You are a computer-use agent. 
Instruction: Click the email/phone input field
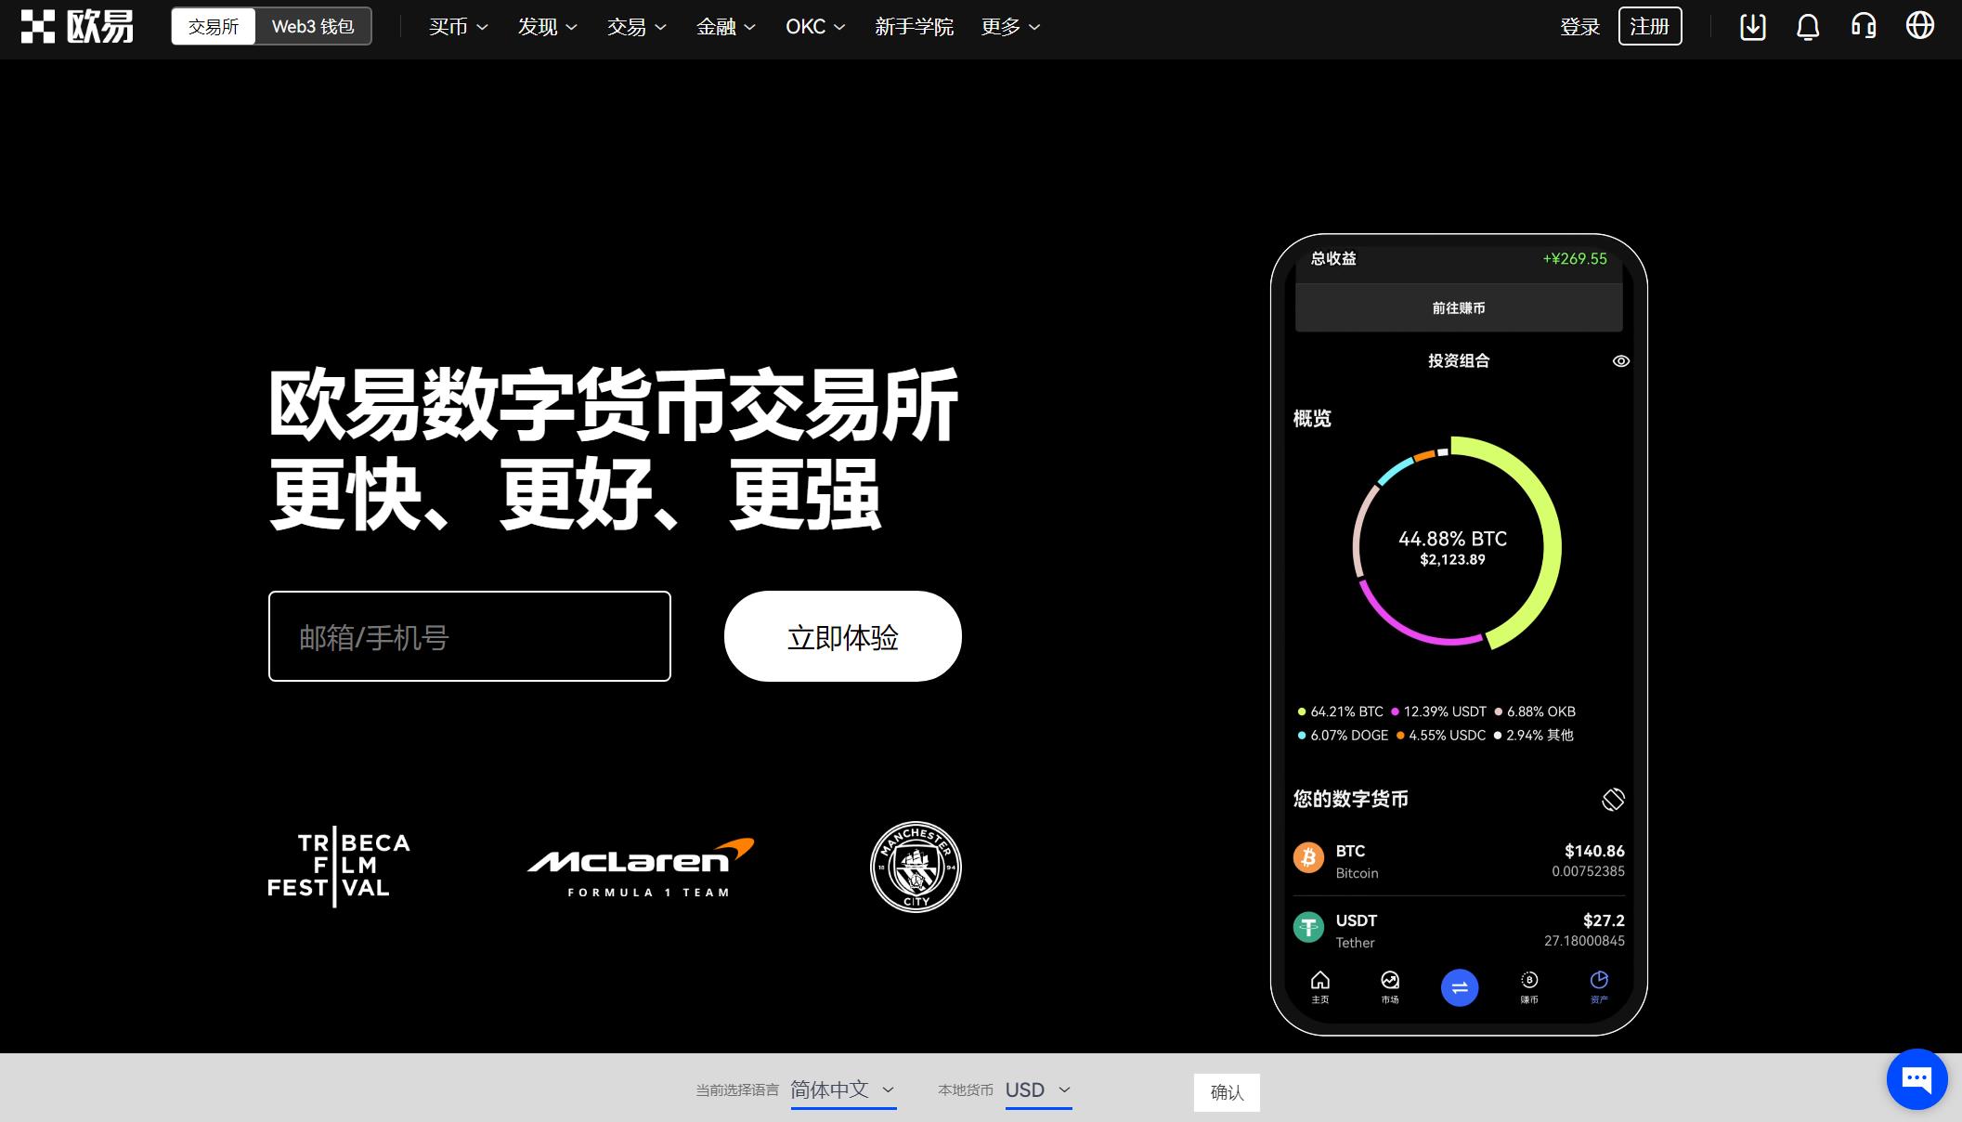click(x=469, y=635)
